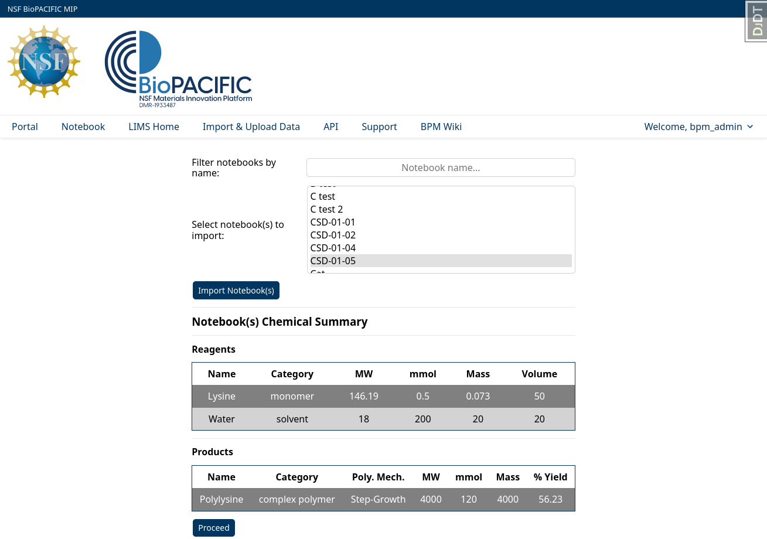Open the Django Debug Toolbar tab

(756, 22)
